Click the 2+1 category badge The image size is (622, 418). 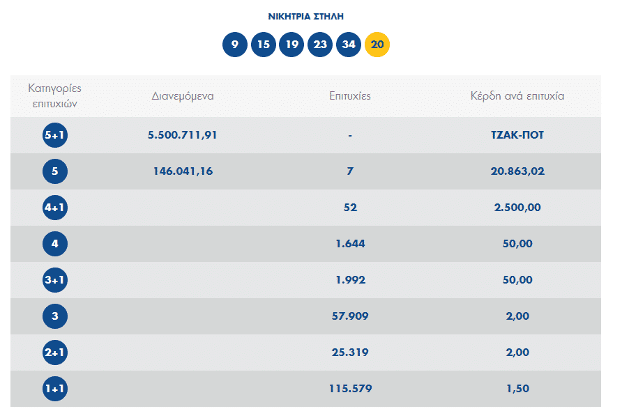coord(54,353)
